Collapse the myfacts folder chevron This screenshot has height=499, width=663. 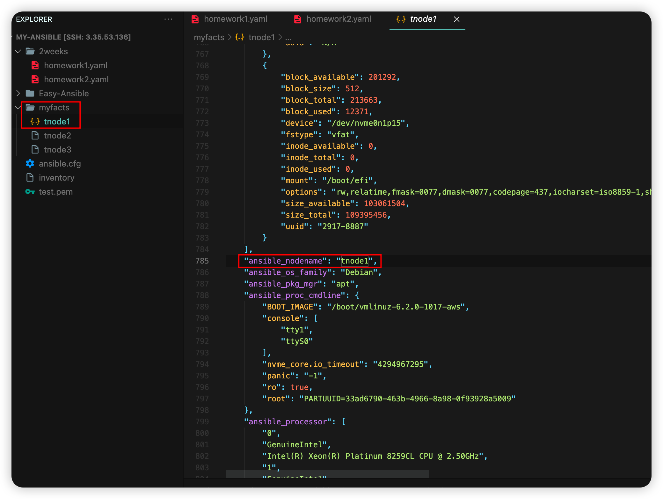[x=18, y=108]
